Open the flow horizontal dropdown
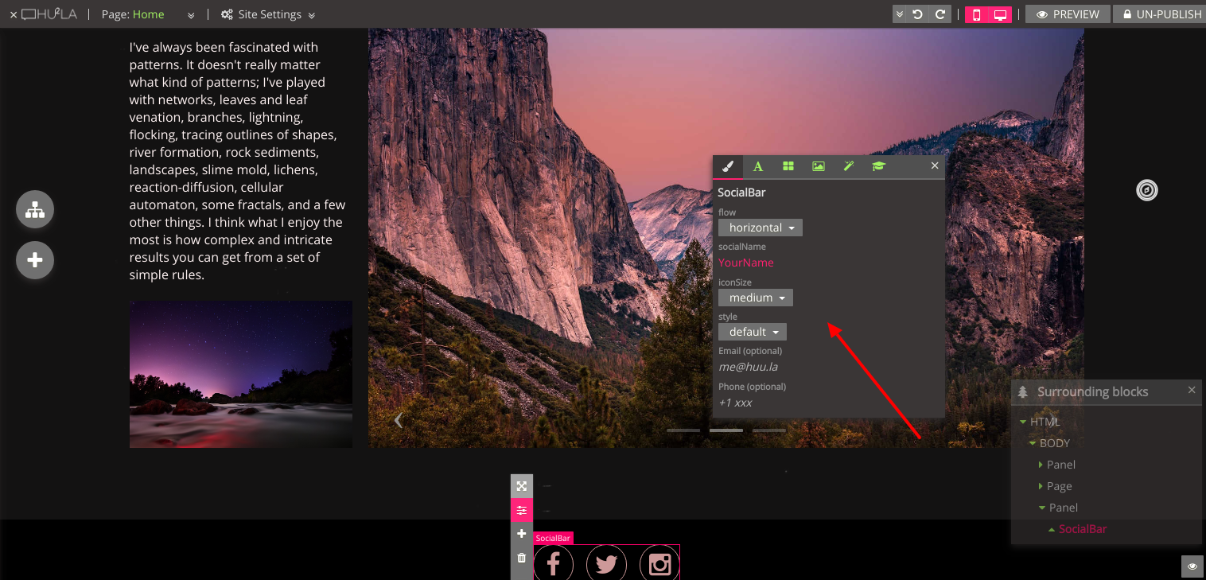Image resolution: width=1206 pixels, height=580 pixels. 761,228
